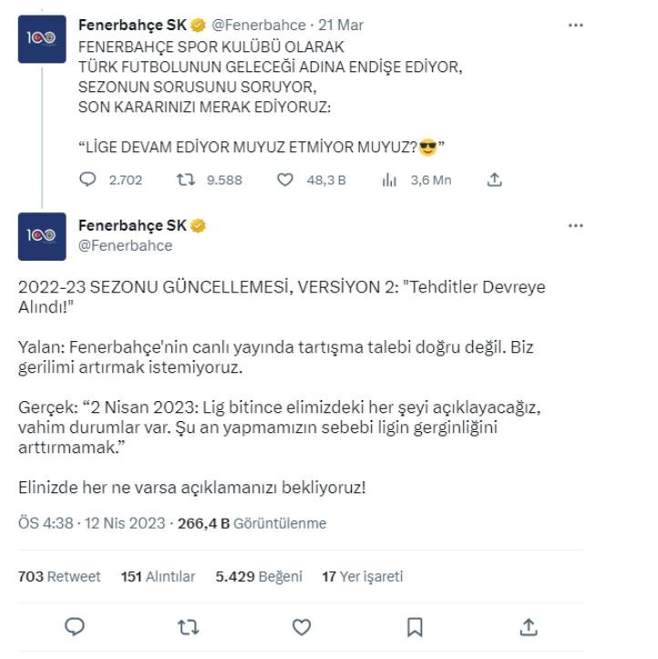Open more options for the main tweet

pyautogui.click(x=575, y=226)
